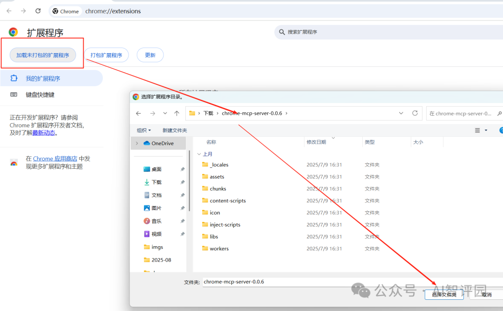The width and height of the screenshot is (503, 311).
Task: Open view options dropdown arrow
Action: (486, 130)
